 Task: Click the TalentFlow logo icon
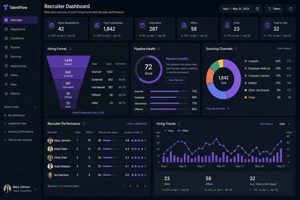click(x=6, y=7)
